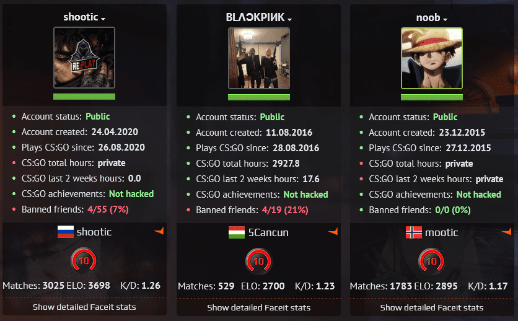Click the orange Faceit arrow beside mootic
The width and height of the screenshot is (518, 321).
tap(506, 231)
